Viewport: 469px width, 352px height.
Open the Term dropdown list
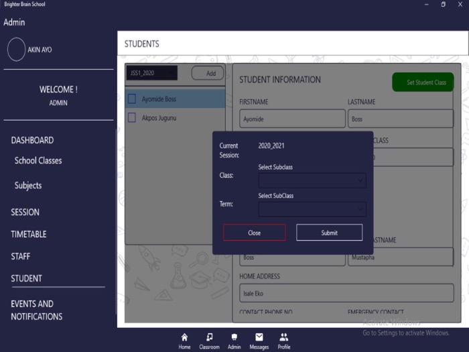coord(312,209)
